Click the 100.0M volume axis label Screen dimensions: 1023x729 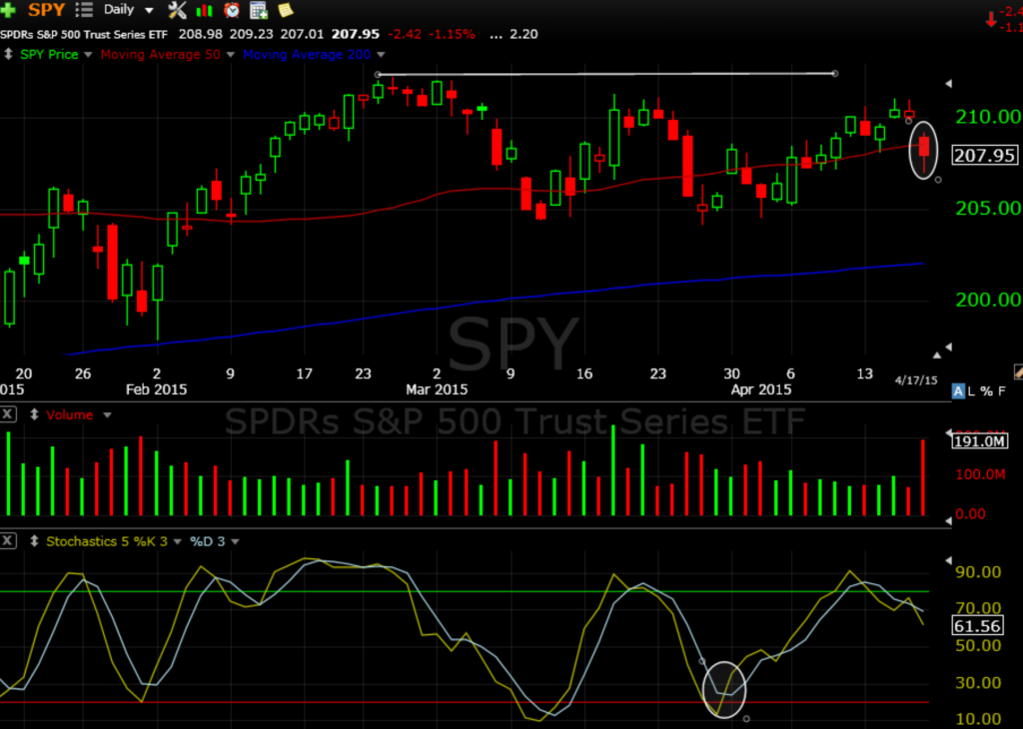coord(981,474)
